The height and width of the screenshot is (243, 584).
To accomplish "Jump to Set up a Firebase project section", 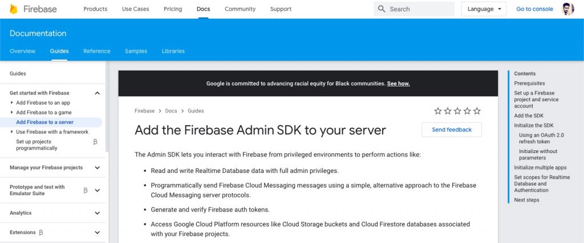I will point(536,100).
